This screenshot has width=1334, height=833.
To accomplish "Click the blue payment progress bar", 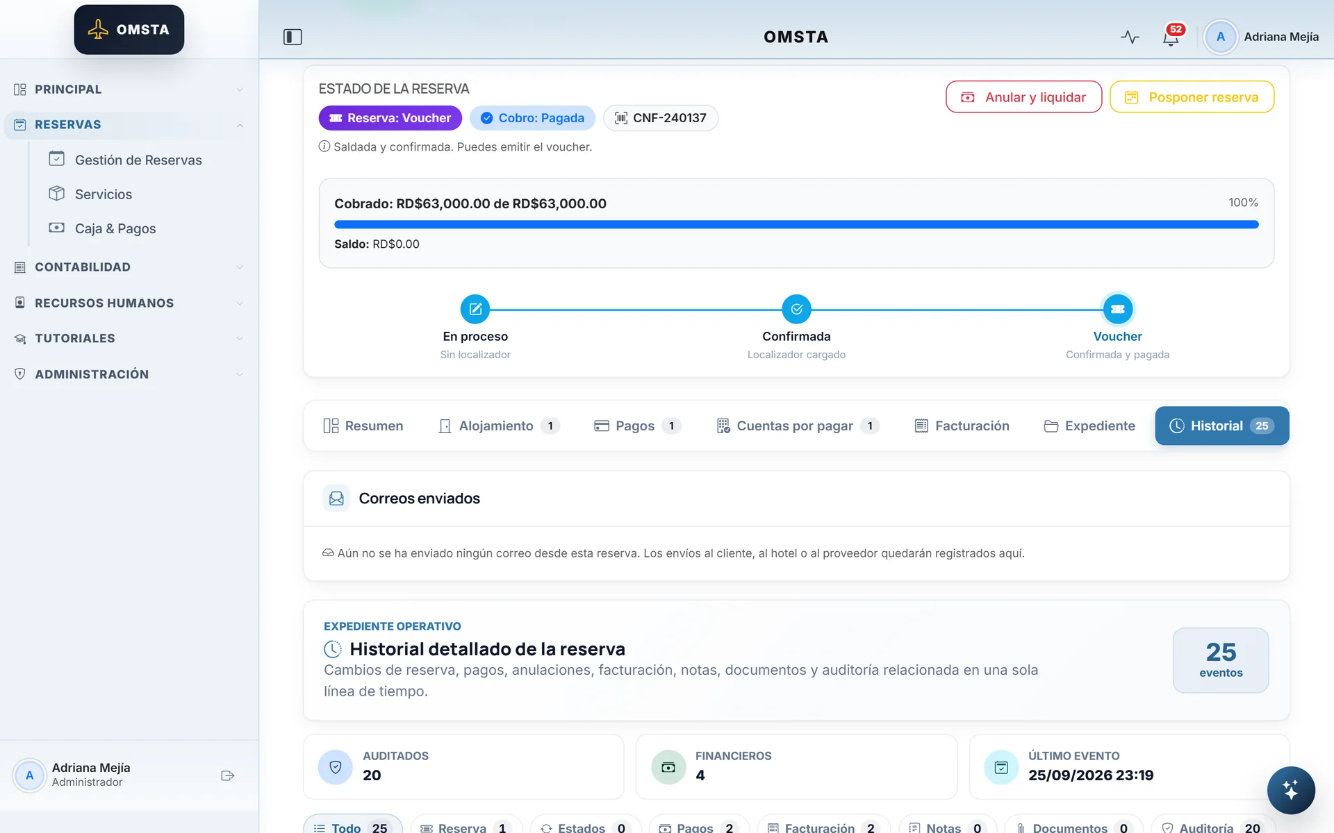I will coord(796,224).
